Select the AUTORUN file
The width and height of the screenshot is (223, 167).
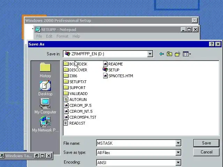75,100
